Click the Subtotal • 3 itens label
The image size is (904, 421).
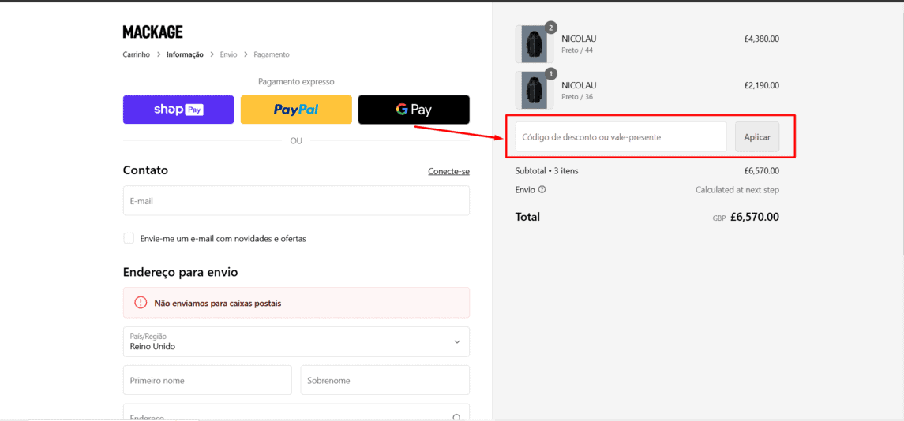click(546, 171)
